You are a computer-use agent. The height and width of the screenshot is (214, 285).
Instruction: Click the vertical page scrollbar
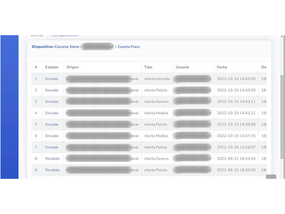282,119
